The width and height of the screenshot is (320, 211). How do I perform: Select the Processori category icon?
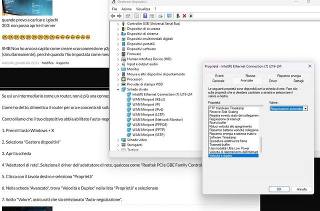(123, 79)
